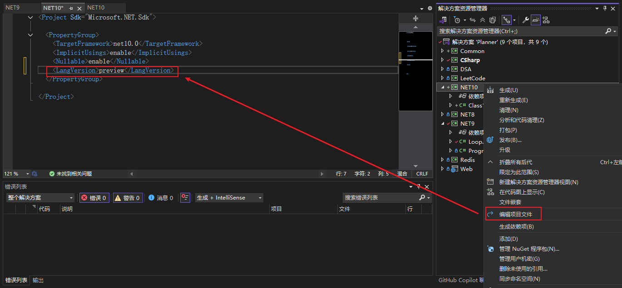
Task: Switch to the 输出 bottom tab
Action: 38,280
